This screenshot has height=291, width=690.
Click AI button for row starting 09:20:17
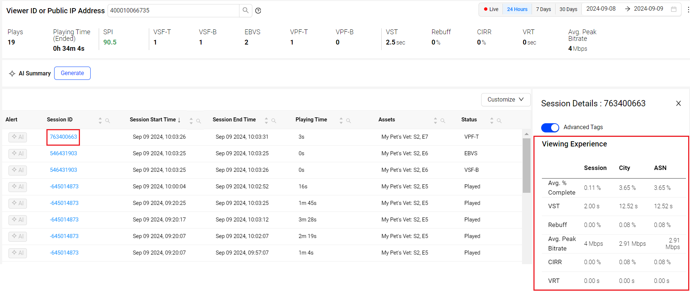tap(18, 220)
